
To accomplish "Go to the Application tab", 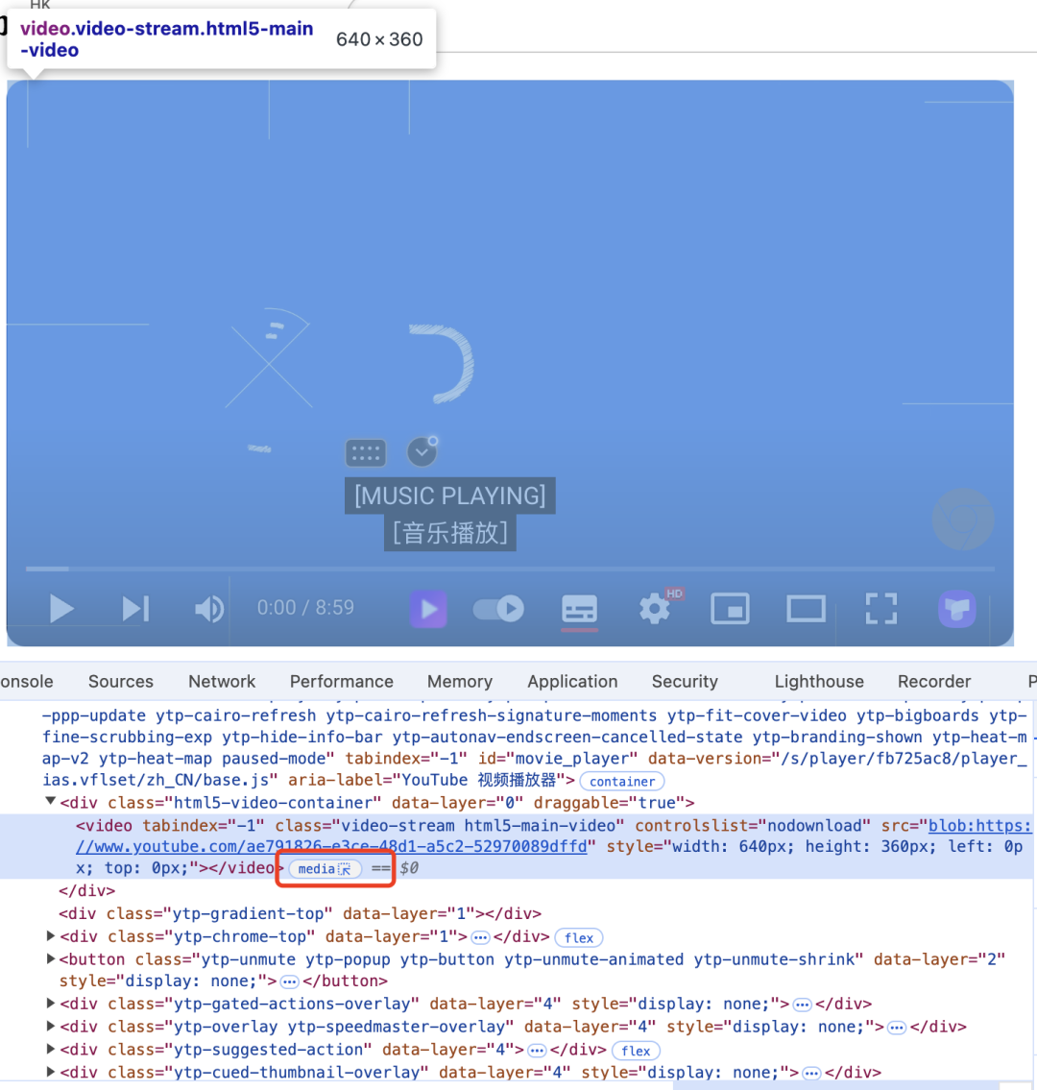I will coord(572,681).
